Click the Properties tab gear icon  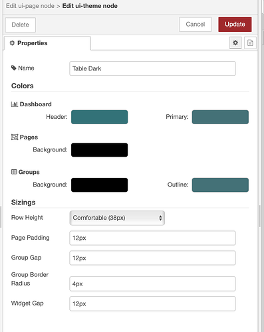click(x=12, y=43)
